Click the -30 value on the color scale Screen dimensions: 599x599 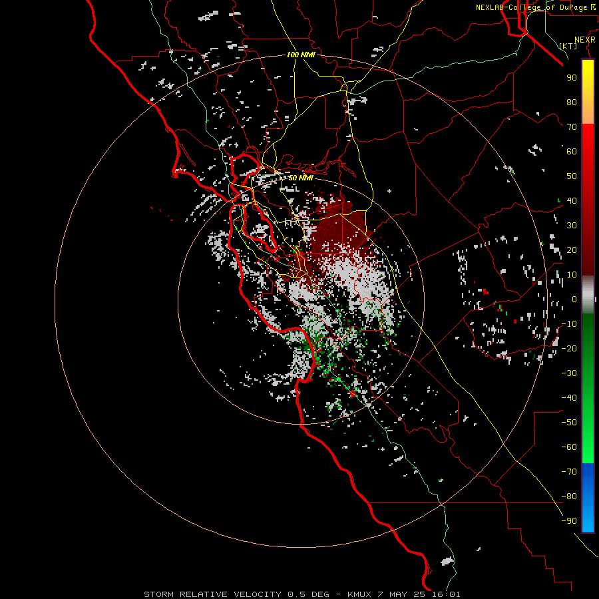569,373
